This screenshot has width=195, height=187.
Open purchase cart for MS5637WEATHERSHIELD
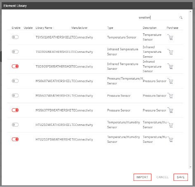(170, 95)
